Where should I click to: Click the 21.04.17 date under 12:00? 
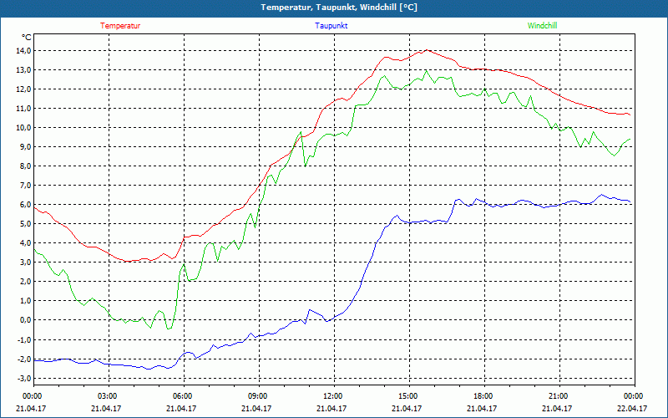(x=331, y=408)
